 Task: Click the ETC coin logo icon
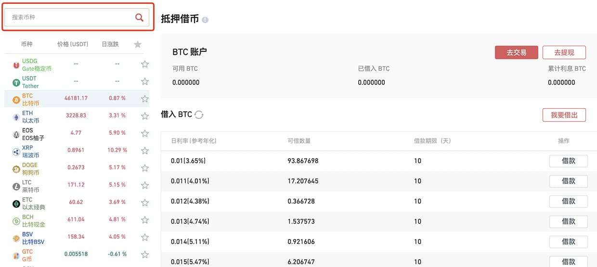16,203
